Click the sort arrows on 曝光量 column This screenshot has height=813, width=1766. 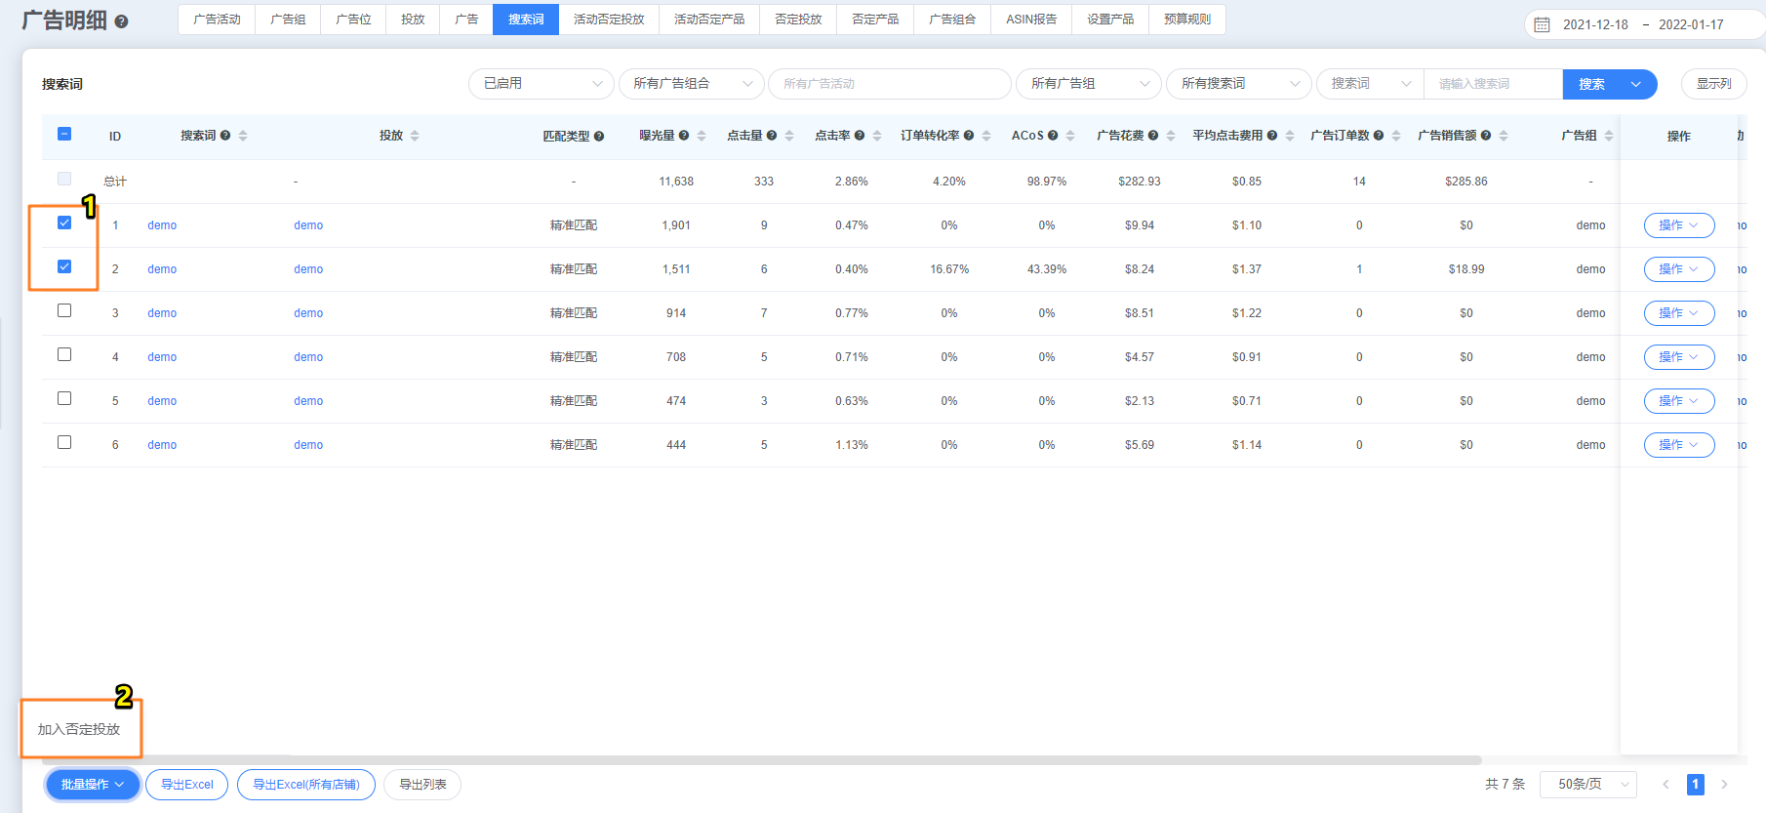click(x=702, y=136)
